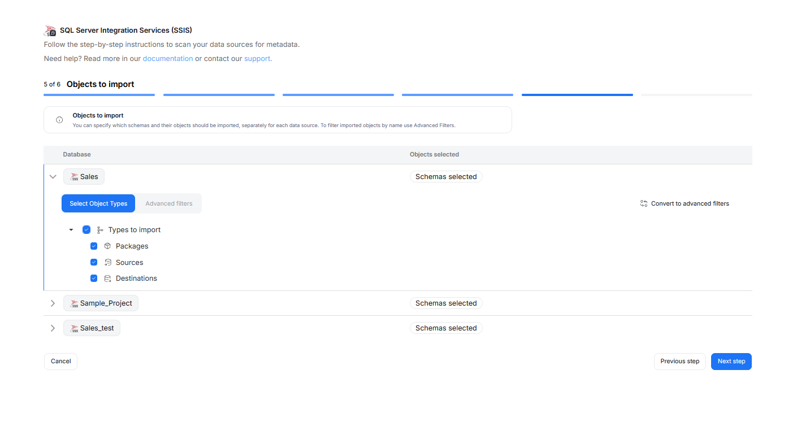Open the documentation link

[167, 59]
